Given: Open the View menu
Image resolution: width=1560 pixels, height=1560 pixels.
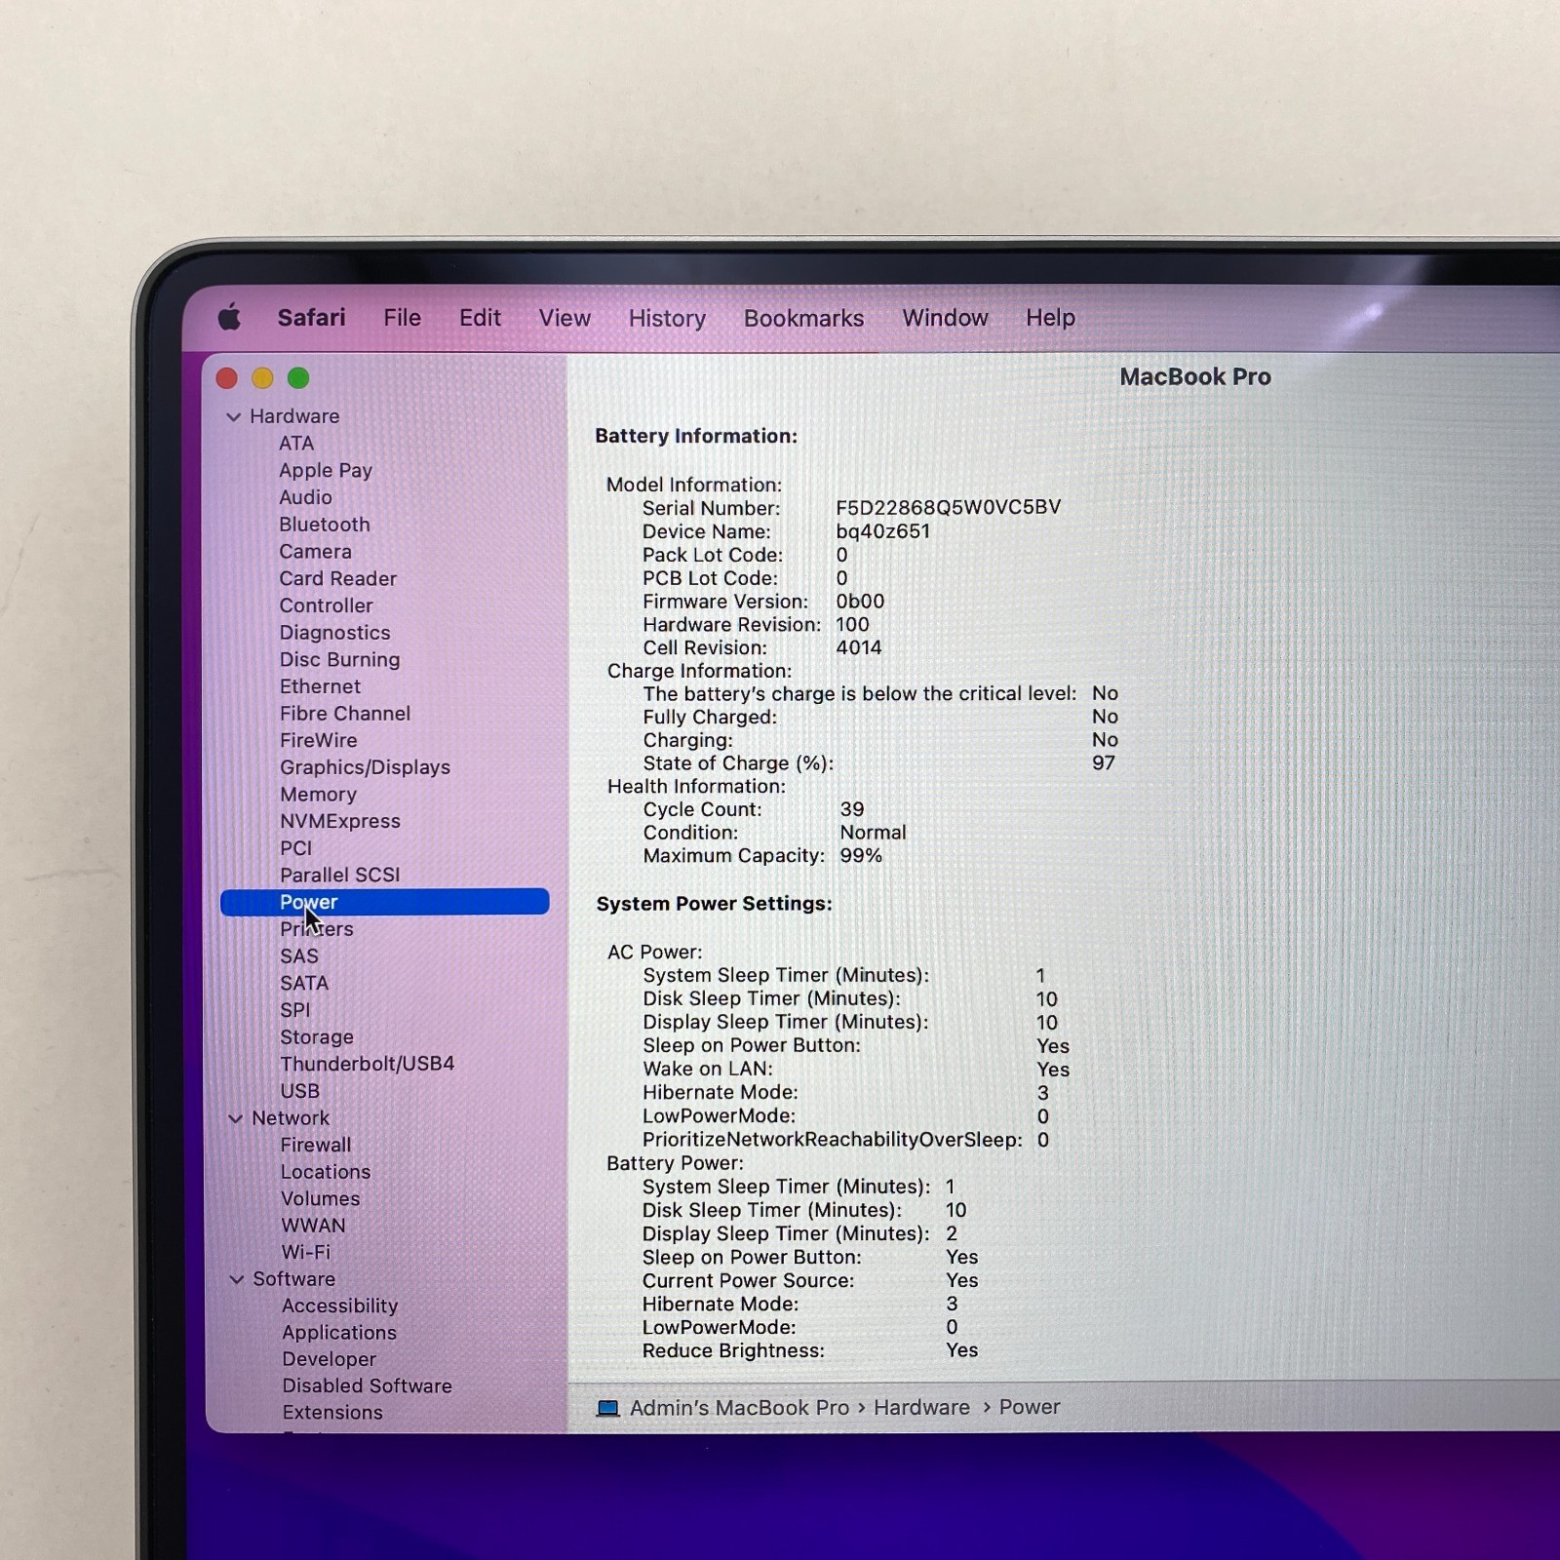Looking at the screenshot, I should [565, 318].
